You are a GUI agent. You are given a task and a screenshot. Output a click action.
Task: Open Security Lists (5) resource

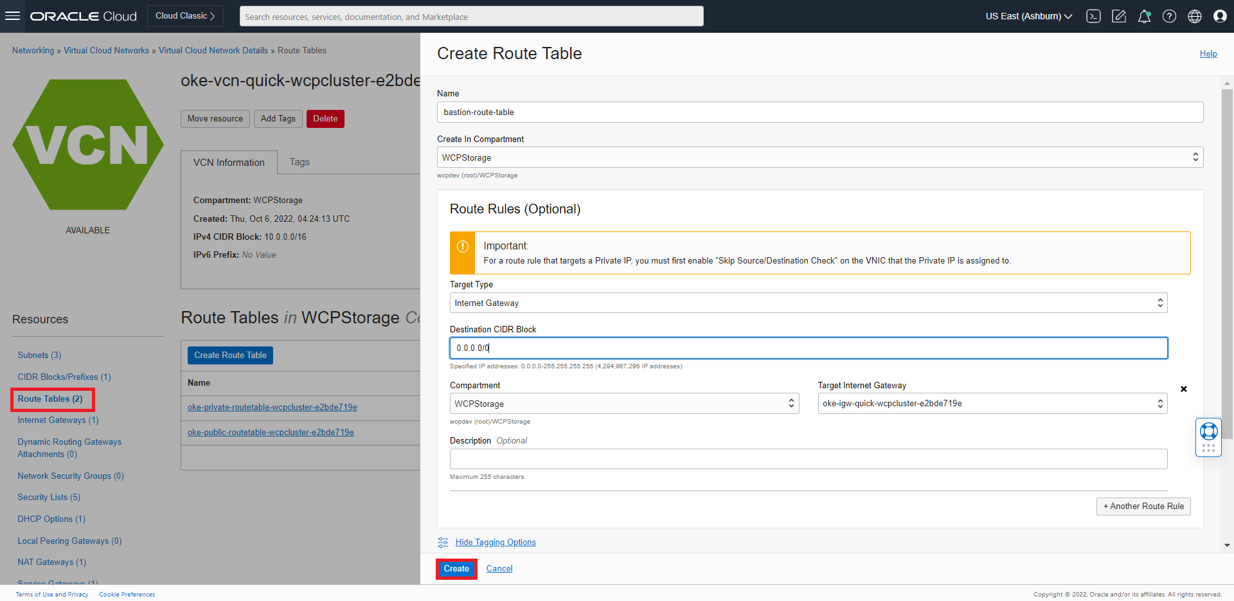point(49,497)
